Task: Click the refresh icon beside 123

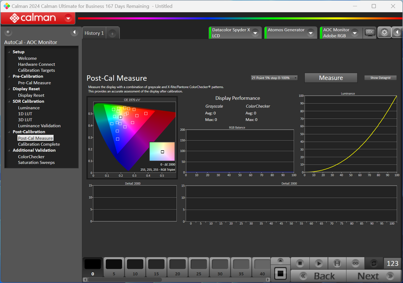Action: (374, 263)
